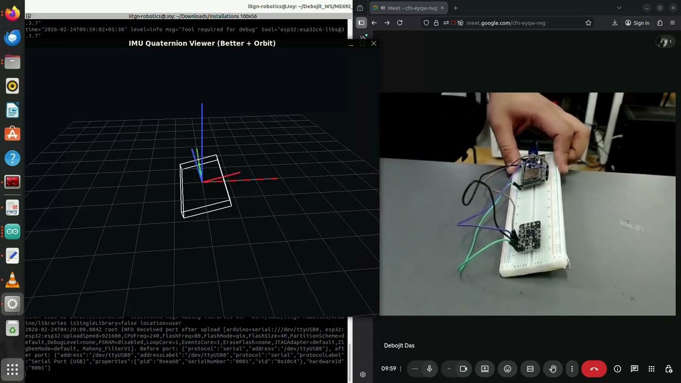Send a reaction emoji in Meet
The height and width of the screenshot is (383, 681).
click(508, 369)
